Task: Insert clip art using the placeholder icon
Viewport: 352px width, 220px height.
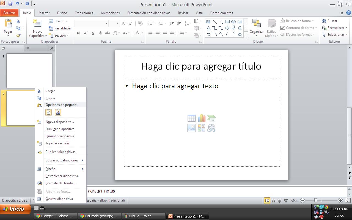Action: tap(201, 128)
